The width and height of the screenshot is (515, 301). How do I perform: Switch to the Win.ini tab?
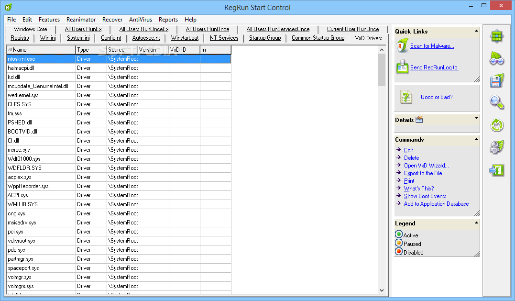click(x=48, y=38)
